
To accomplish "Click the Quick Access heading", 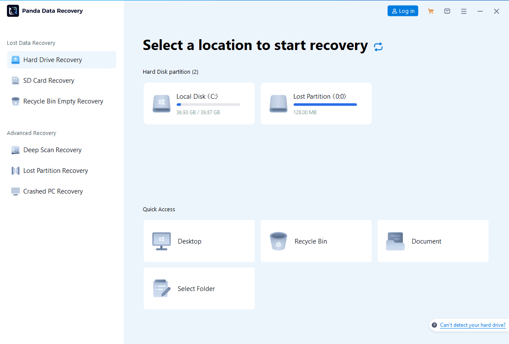I will click(159, 210).
